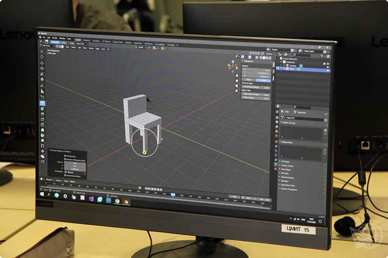Image resolution: width=388 pixels, height=258 pixels.
Task: Switch to the Sculpting workspace tab
Action: [96, 41]
